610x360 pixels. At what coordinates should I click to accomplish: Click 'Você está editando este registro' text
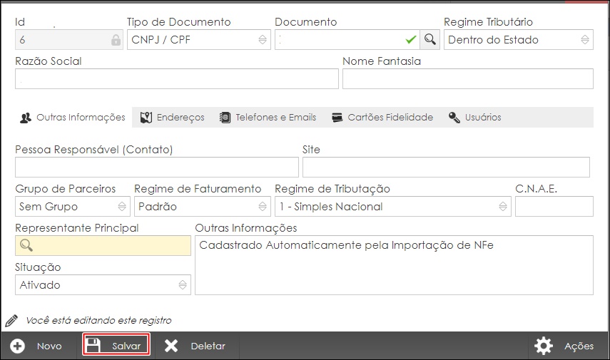pos(98,320)
